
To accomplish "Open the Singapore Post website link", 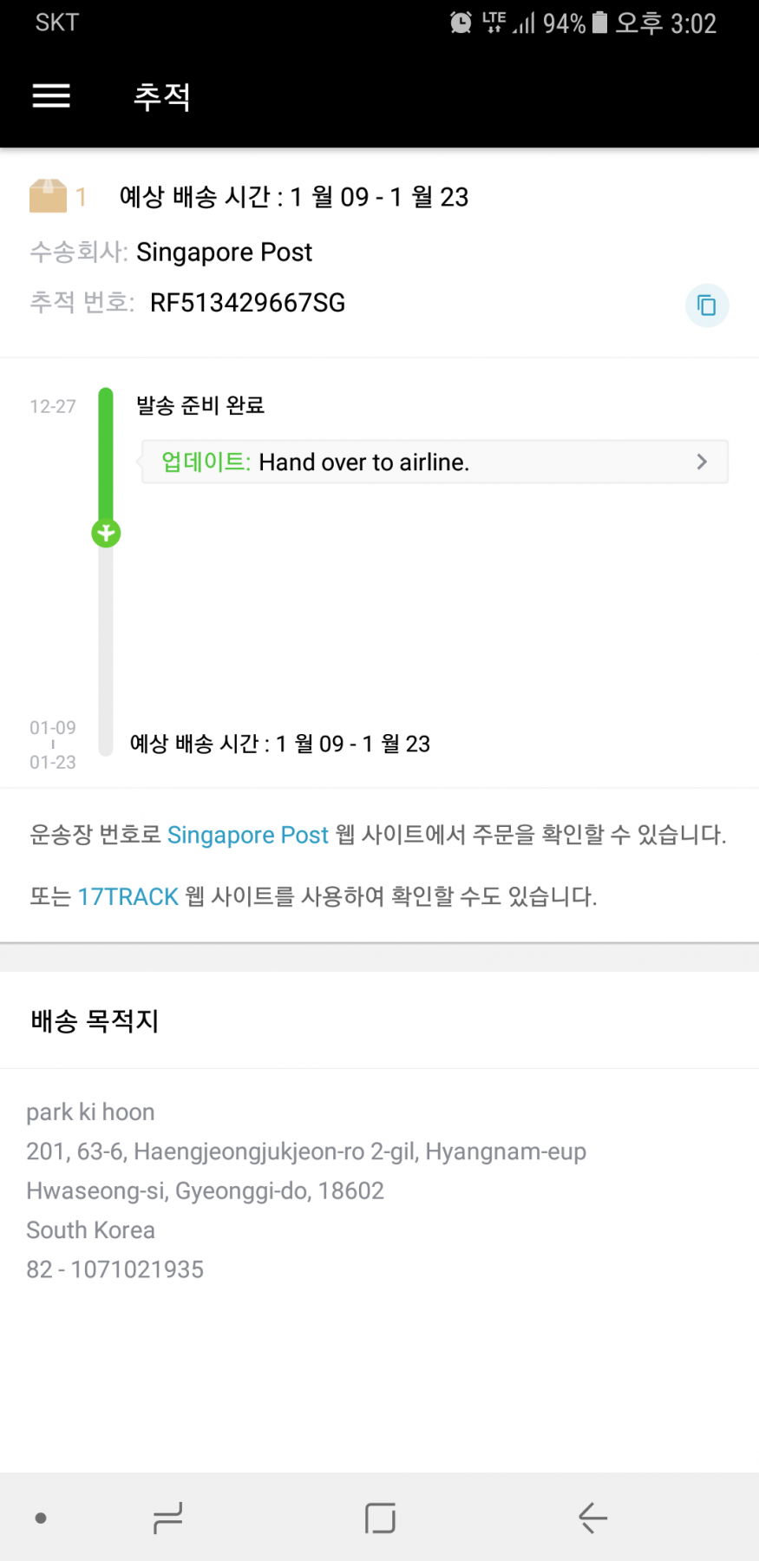I will coord(247,835).
